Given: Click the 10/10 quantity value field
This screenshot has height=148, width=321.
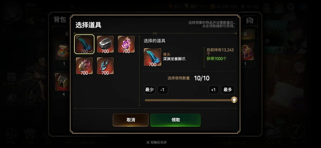Looking at the screenshot, I should click(x=202, y=78).
